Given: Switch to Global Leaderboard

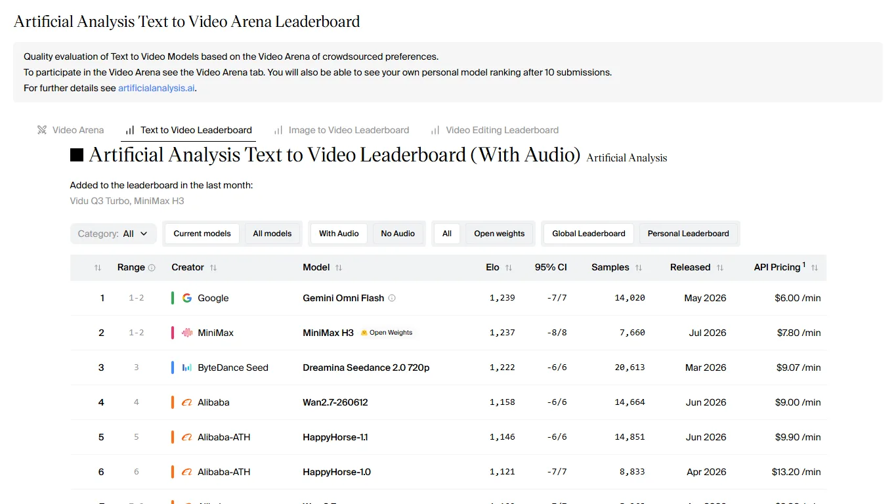Looking at the screenshot, I should 589,234.
